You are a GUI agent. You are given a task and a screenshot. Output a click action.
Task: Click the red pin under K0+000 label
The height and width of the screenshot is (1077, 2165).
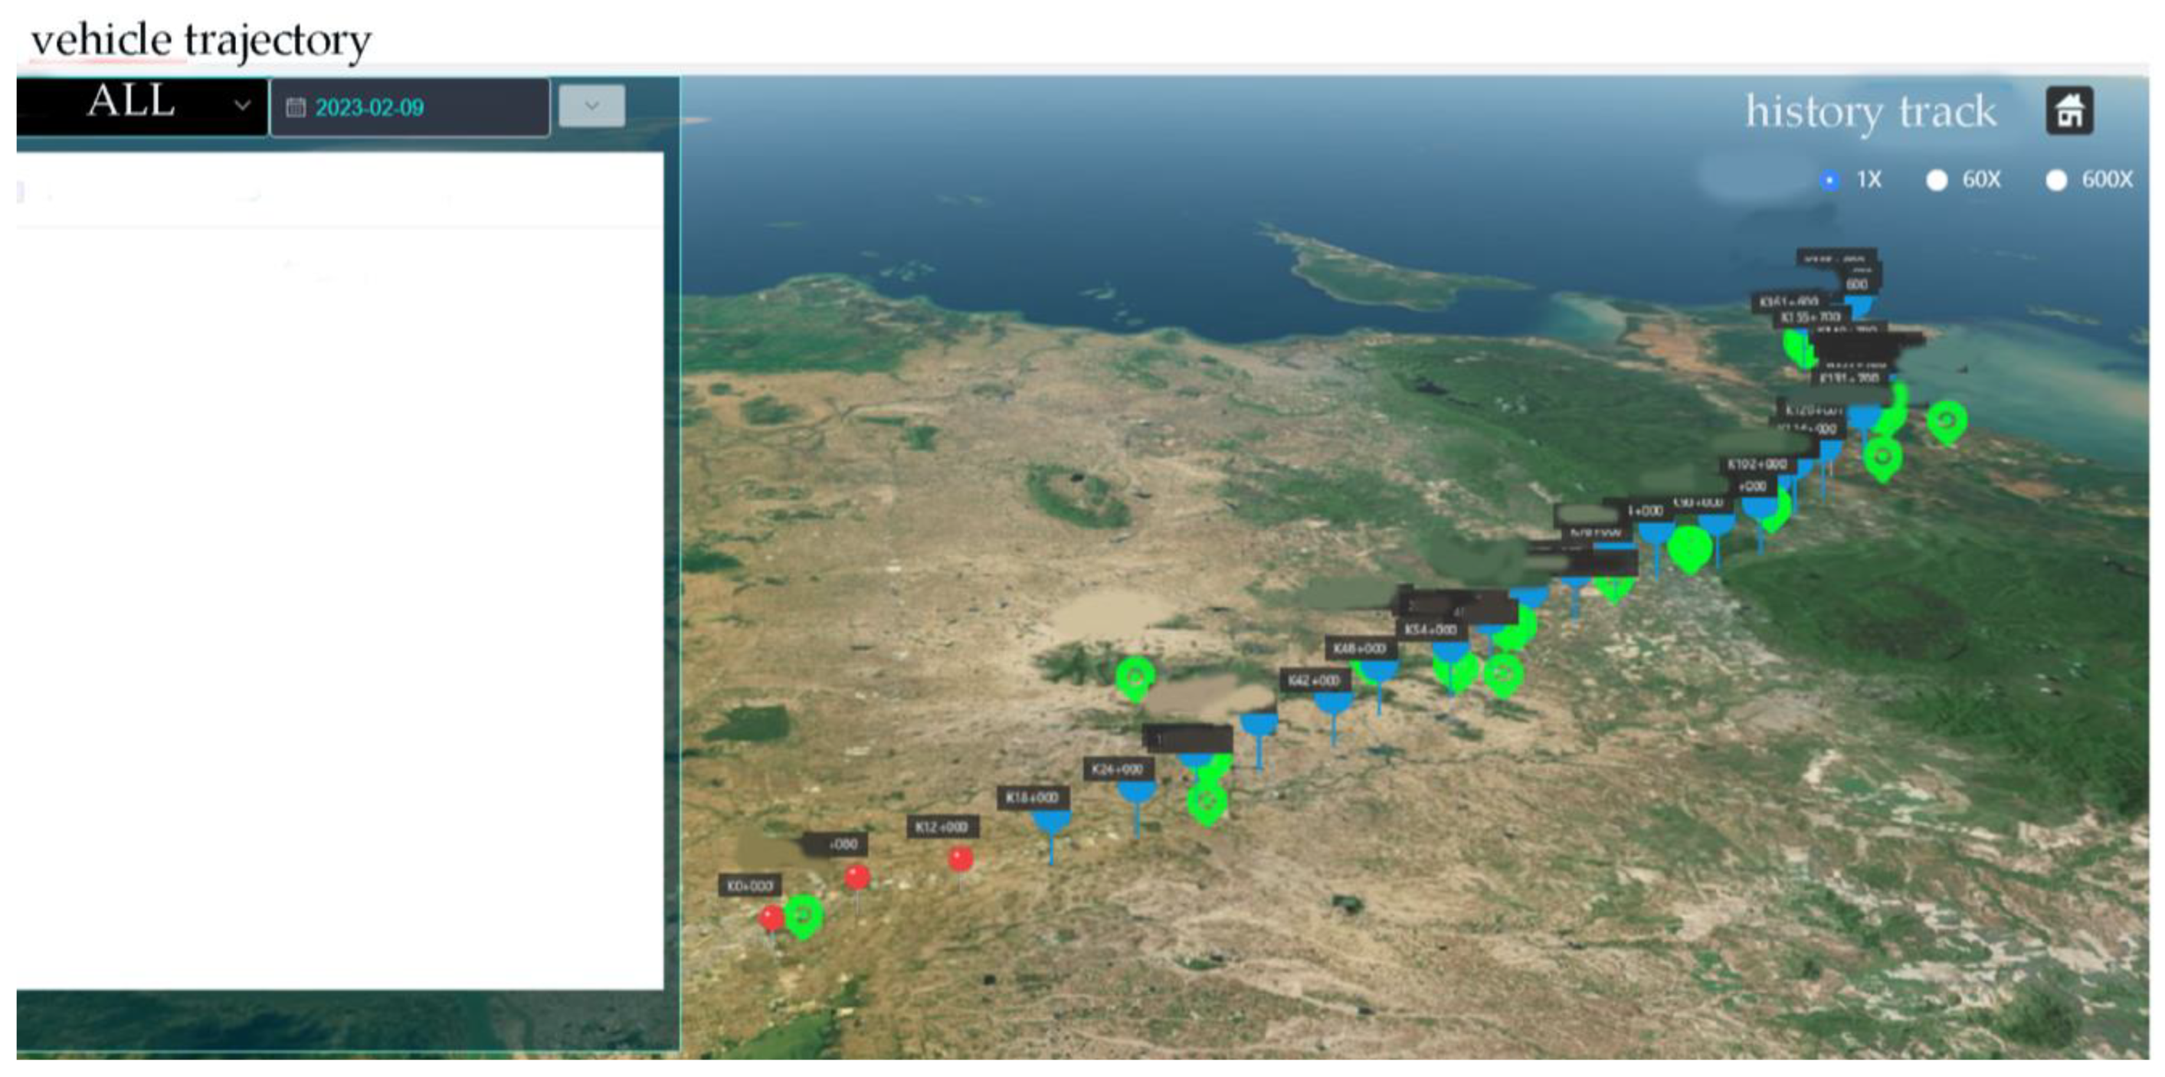pyautogui.click(x=771, y=917)
